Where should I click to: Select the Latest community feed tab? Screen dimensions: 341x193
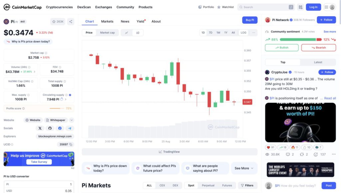pos(318,62)
